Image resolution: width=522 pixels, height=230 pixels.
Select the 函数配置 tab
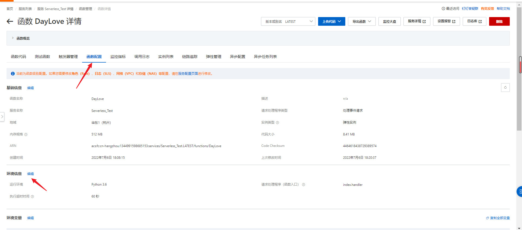click(x=94, y=57)
